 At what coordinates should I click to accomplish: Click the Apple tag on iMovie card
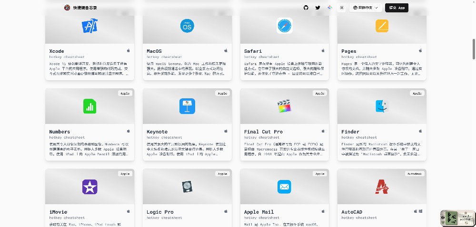125,174
